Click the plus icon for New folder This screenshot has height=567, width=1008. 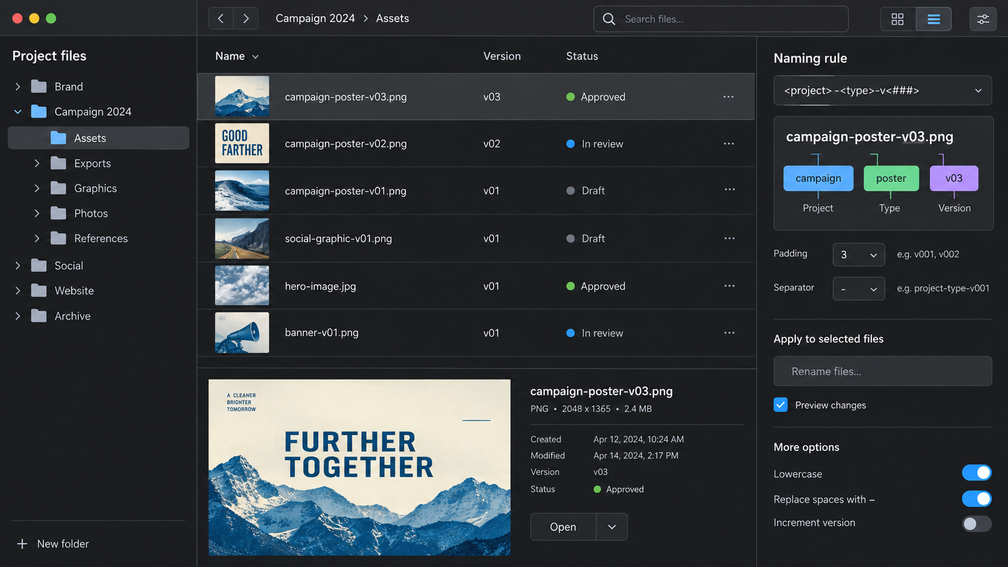pos(22,544)
